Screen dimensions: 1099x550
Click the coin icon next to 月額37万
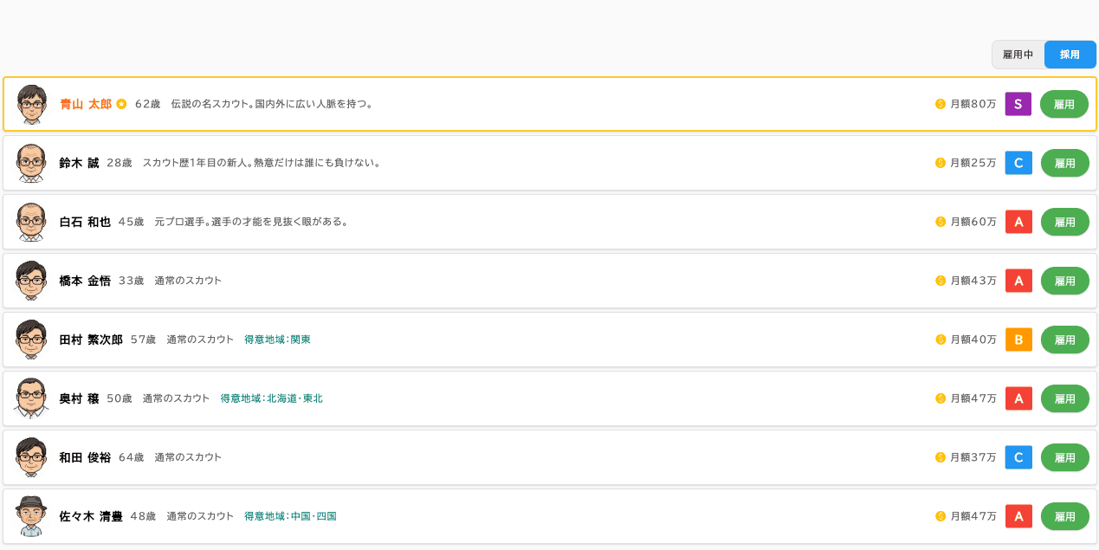[x=940, y=457]
